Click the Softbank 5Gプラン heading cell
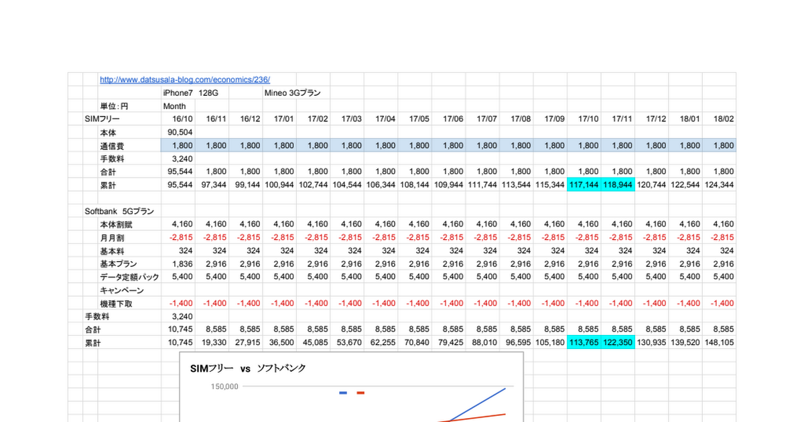This screenshot has height=422, width=804. click(x=119, y=211)
